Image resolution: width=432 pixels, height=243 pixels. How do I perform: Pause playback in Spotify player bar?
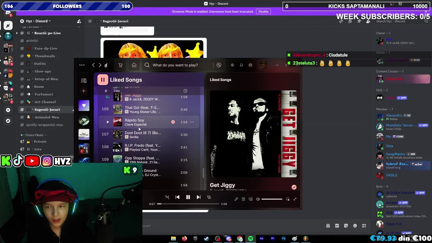click(188, 197)
